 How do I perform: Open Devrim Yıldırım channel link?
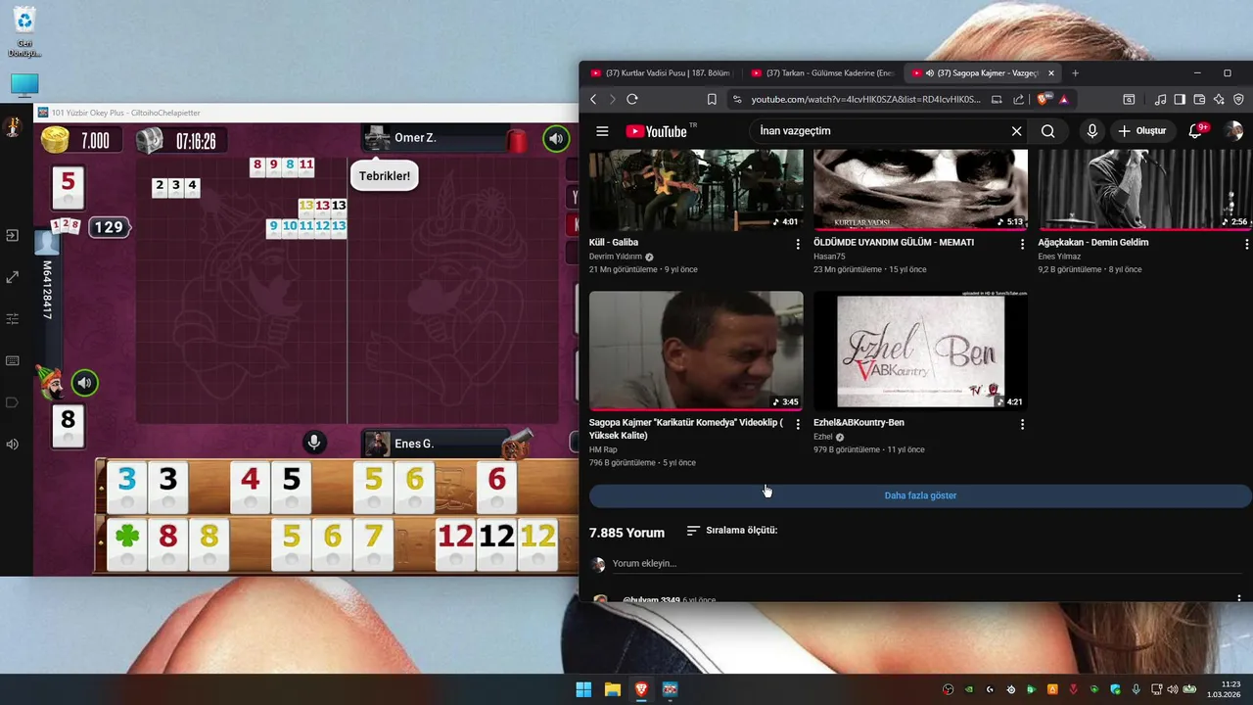pos(616,257)
